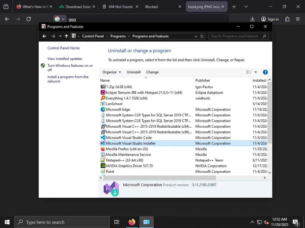Click the Visual Studio Installer row icon

(103, 143)
